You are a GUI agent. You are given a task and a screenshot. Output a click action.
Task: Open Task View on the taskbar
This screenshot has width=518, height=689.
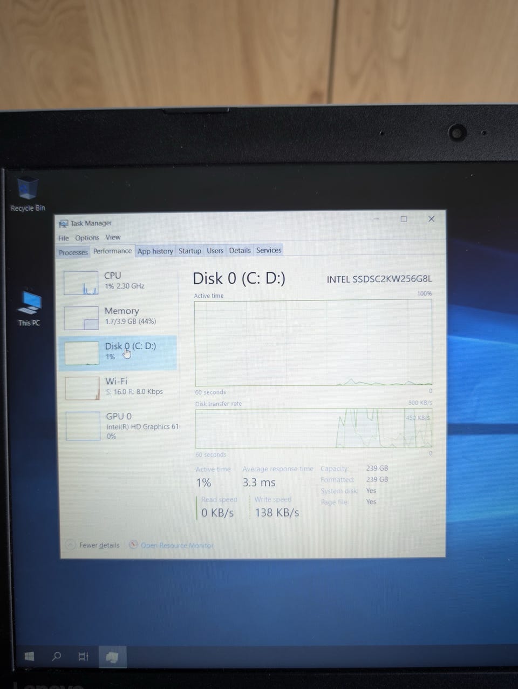(x=83, y=657)
